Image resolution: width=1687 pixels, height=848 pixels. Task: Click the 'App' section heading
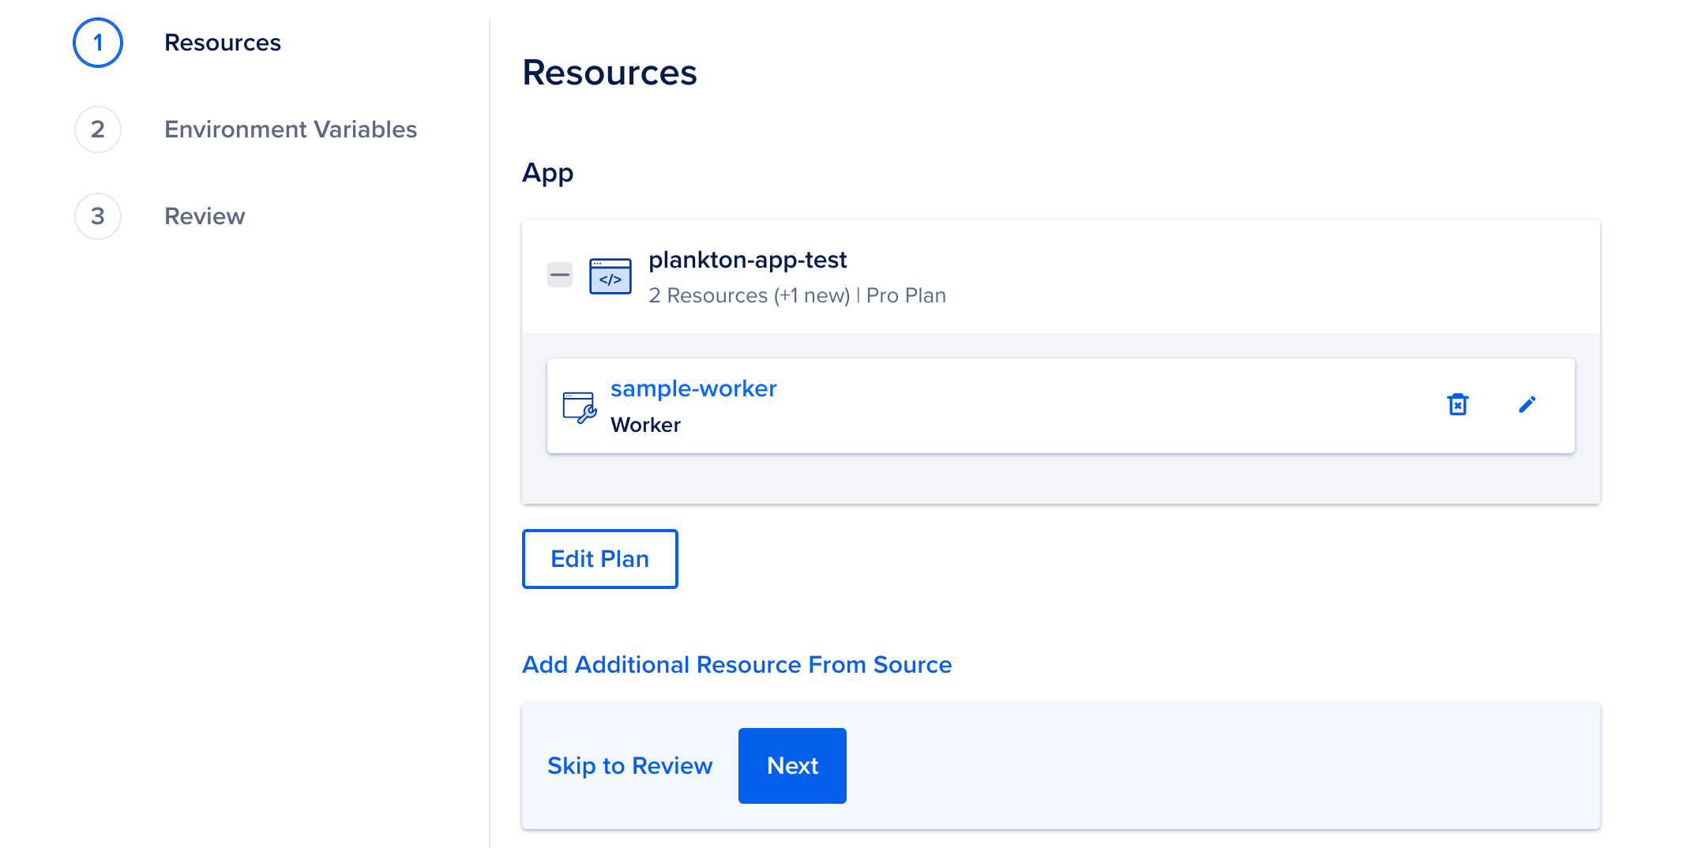[548, 173]
